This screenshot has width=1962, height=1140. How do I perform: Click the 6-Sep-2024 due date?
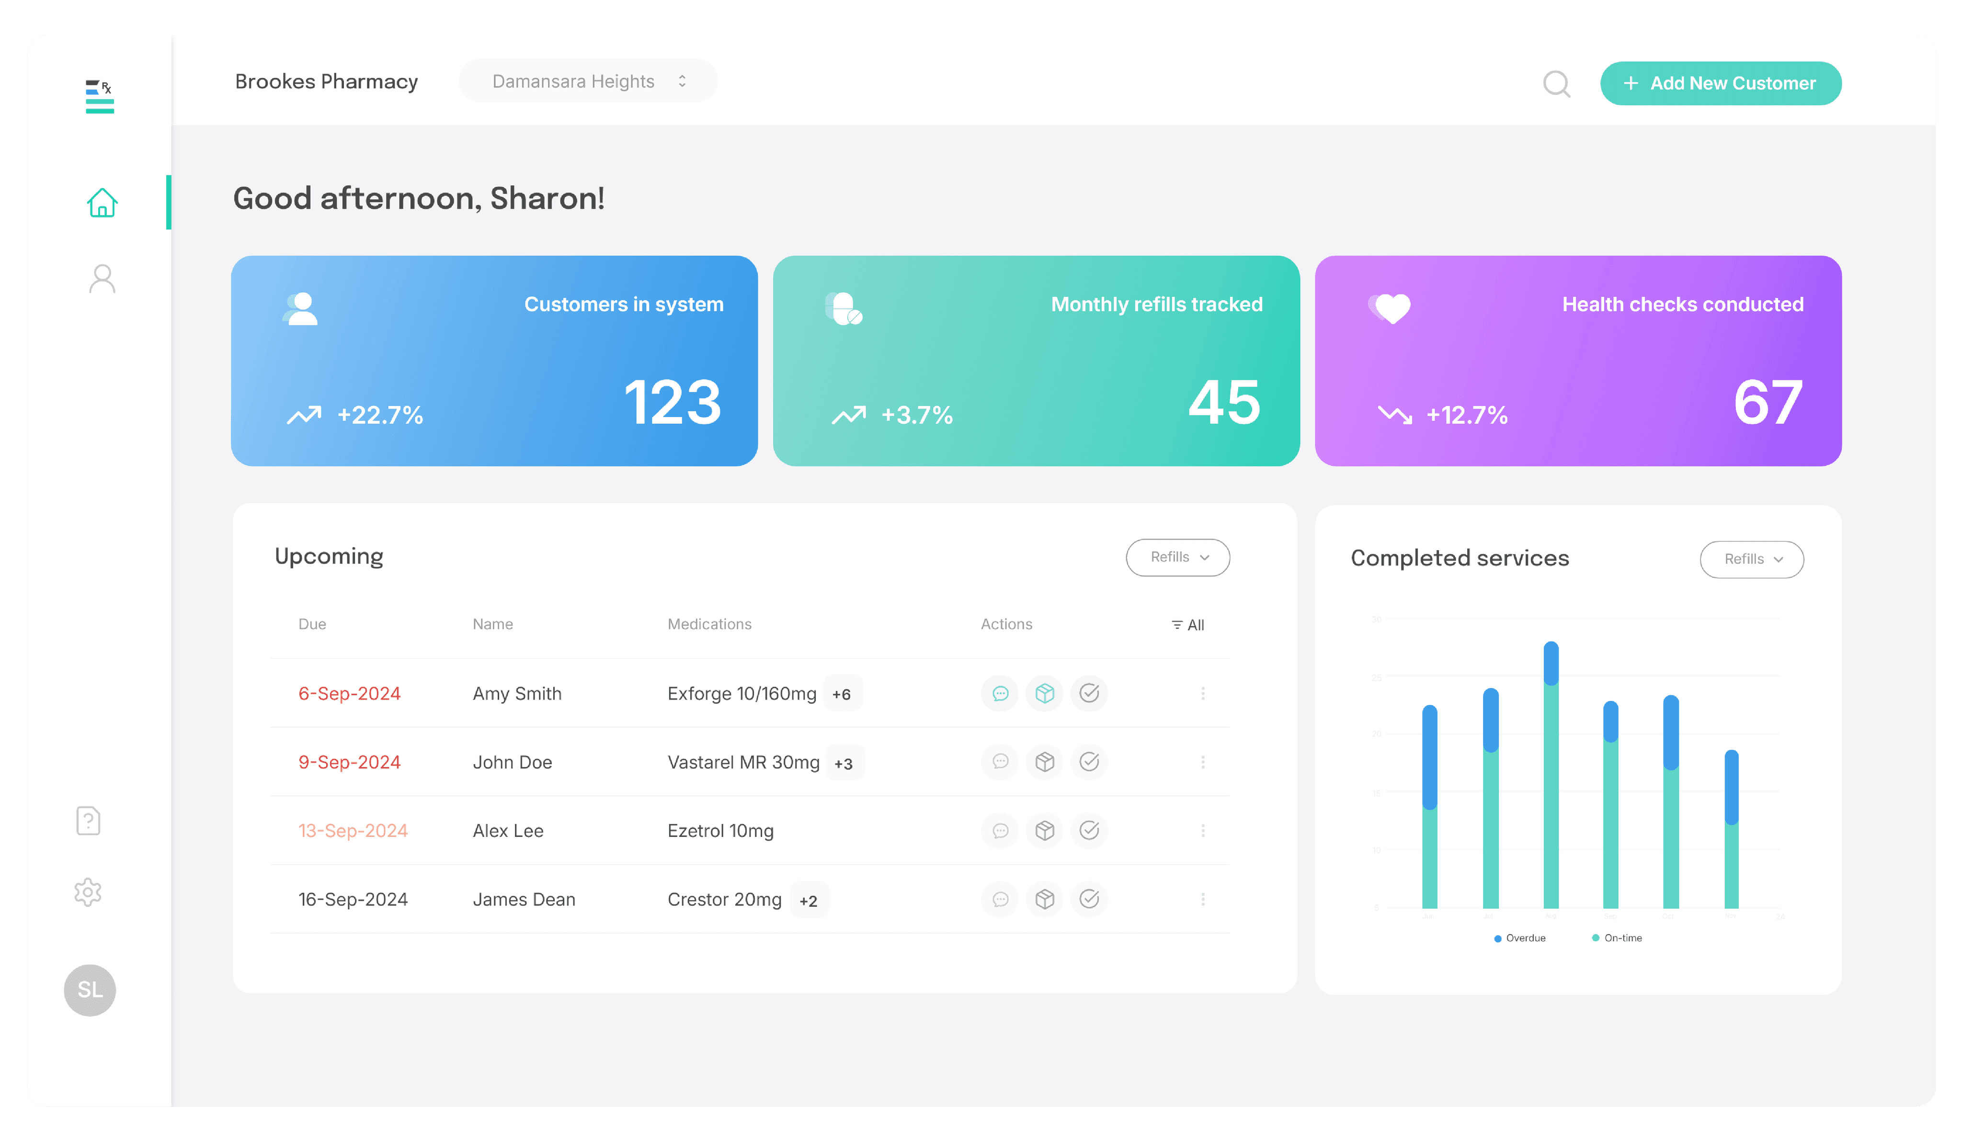349,692
